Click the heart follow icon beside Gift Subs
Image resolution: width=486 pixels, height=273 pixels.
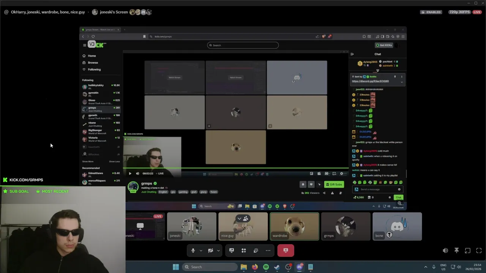pyautogui.click(x=311, y=184)
